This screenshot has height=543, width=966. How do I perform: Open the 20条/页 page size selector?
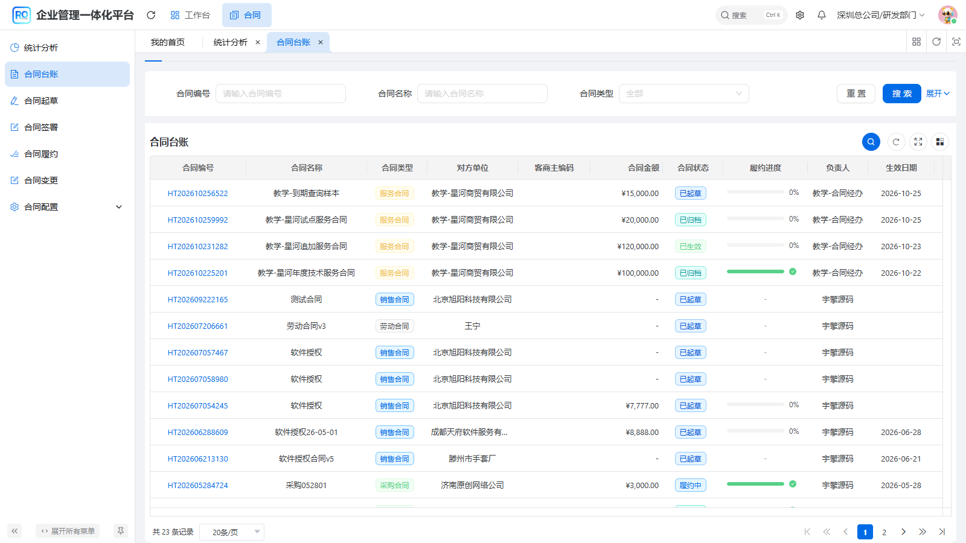[232, 532]
